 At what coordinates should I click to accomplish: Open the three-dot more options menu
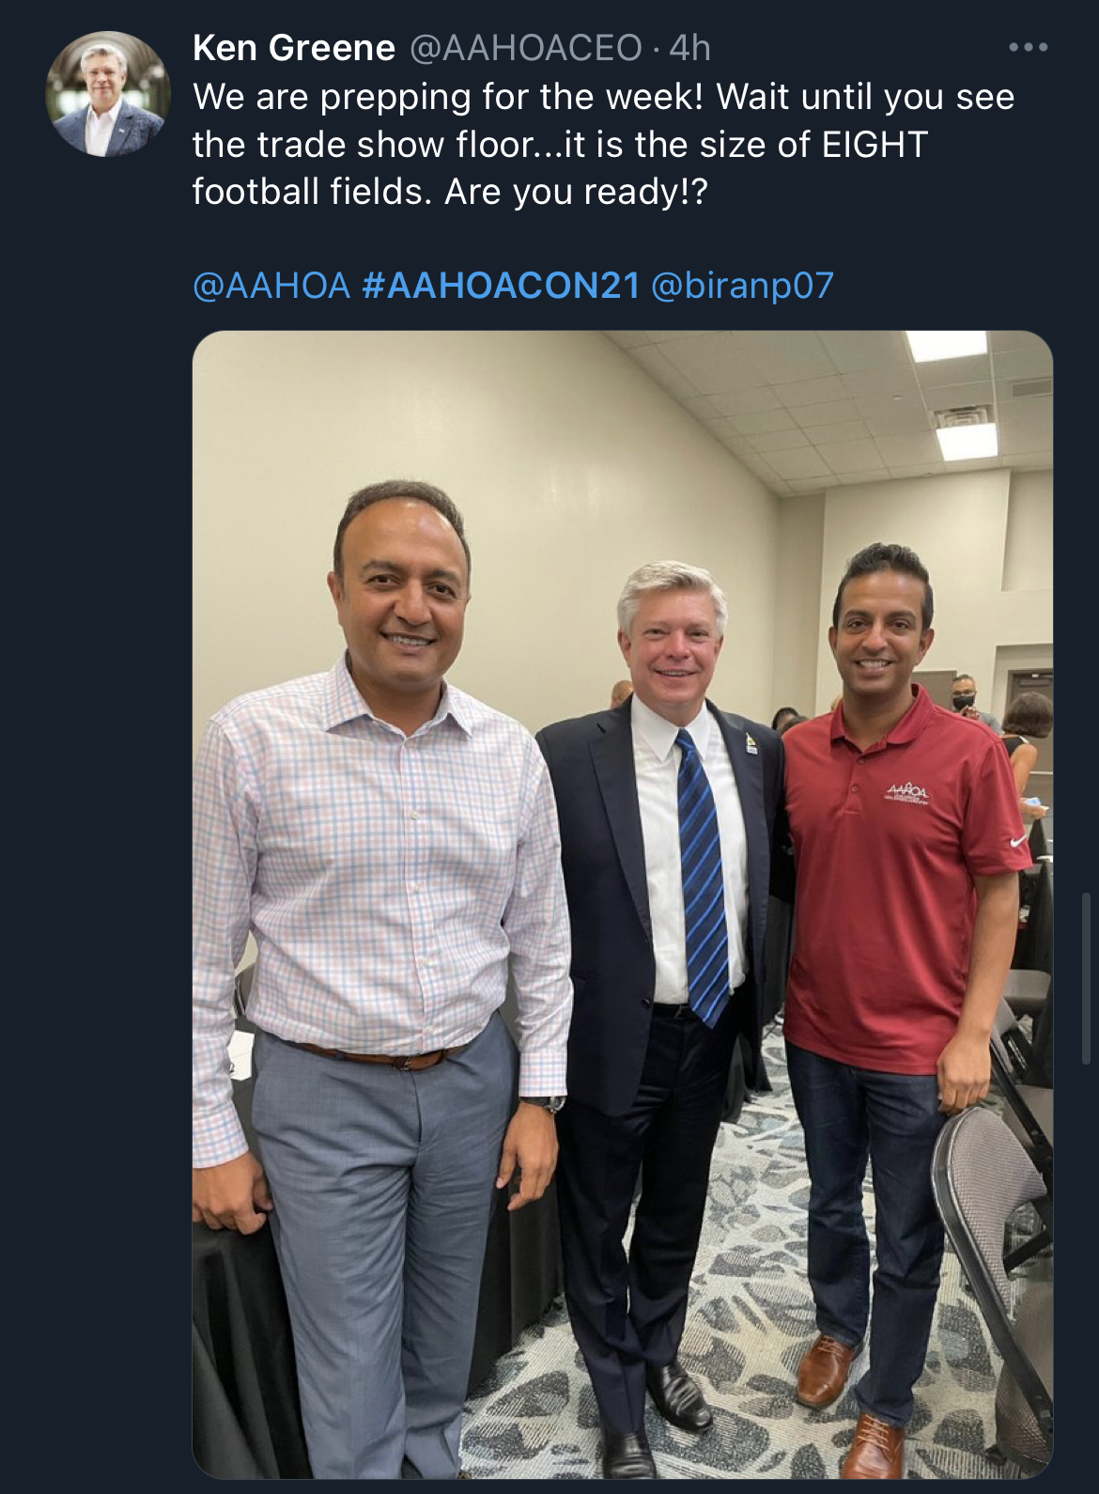1028,47
